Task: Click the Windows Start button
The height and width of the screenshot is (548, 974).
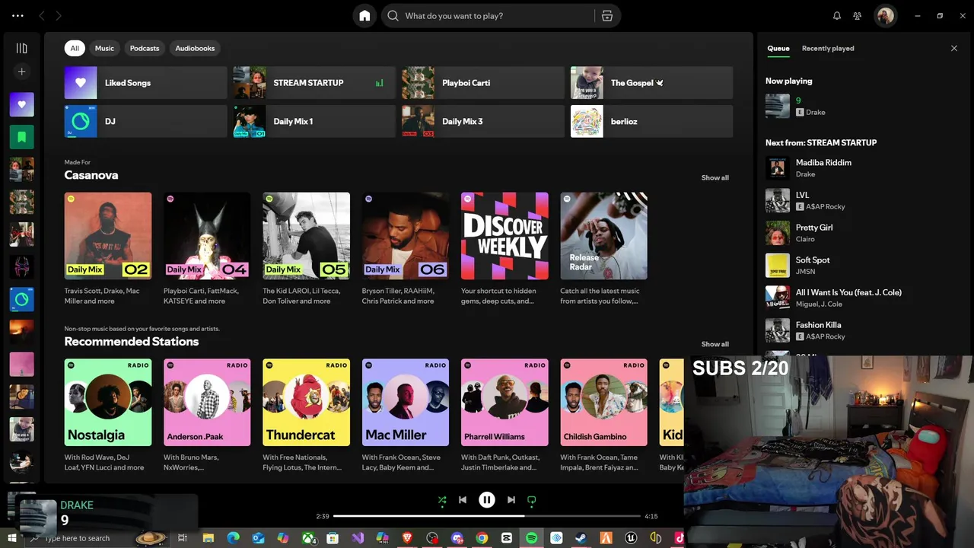Action: [x=11, y=538]
